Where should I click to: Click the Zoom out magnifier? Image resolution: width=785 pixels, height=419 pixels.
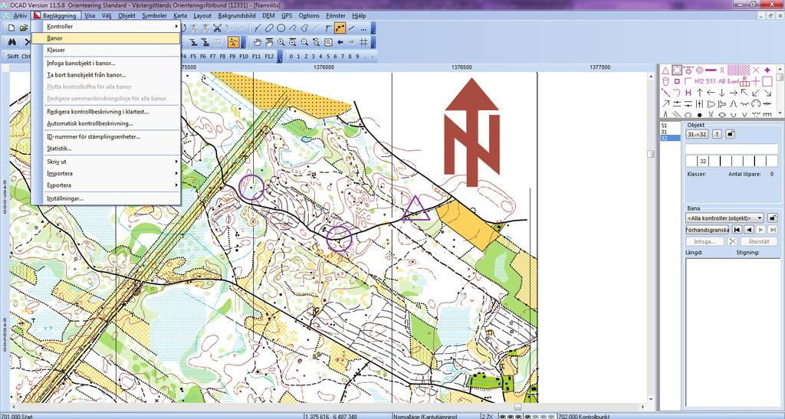(304, 42)
